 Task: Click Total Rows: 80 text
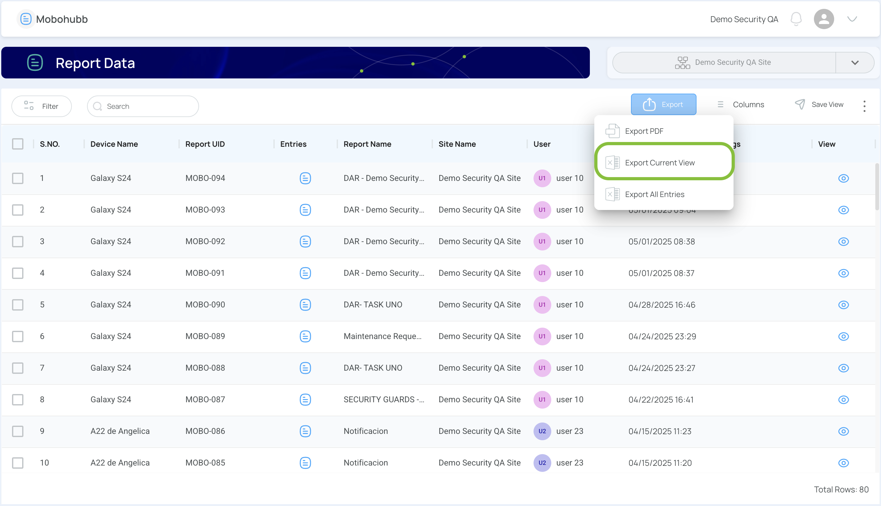841,489
